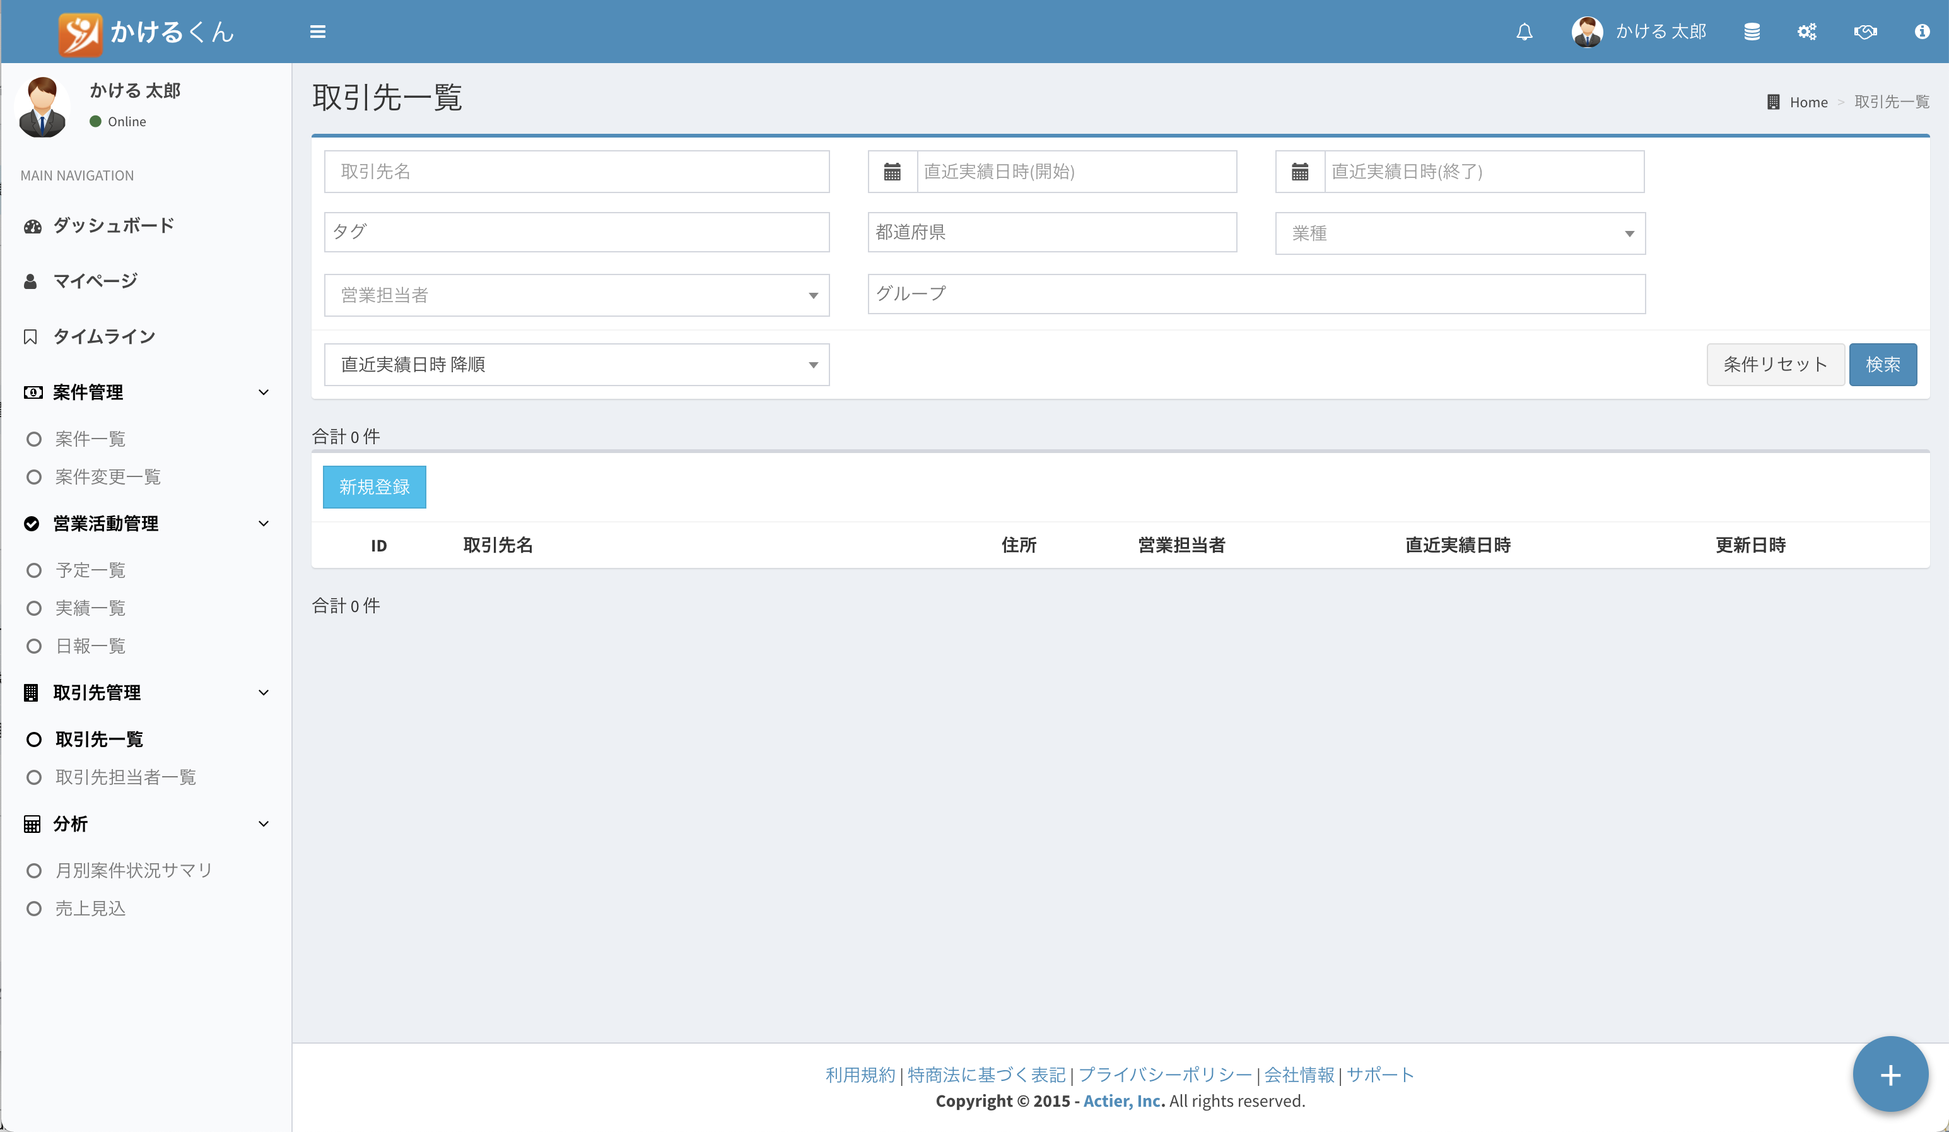Open サポート footer link
Screen dimensions: 1949x1132
pyautogui.click(x=1381, y=1075)
